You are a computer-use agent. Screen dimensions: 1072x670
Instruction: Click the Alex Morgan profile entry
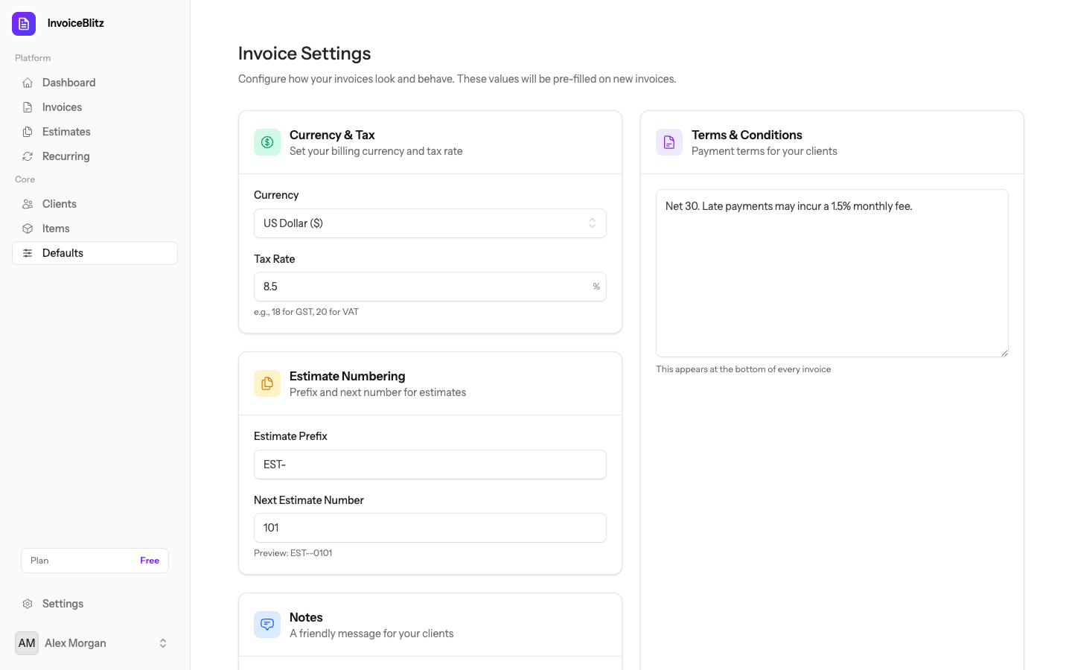click(x=74, y=642)
